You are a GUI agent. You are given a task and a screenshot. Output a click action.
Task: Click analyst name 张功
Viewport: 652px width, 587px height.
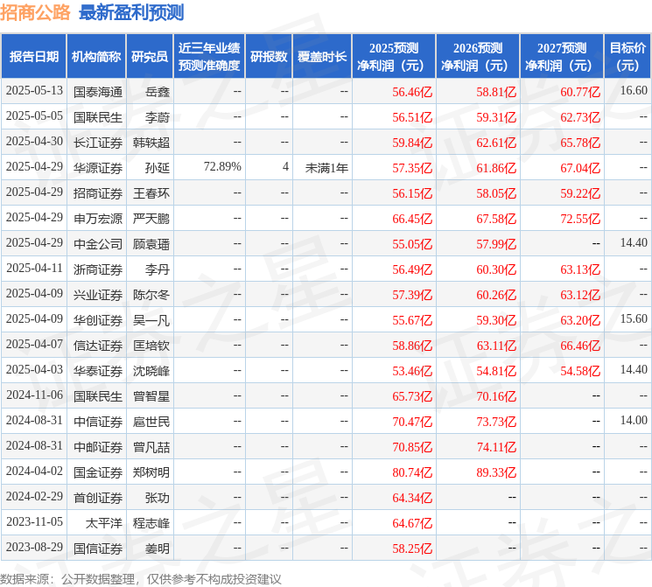[x=158, y=497]
